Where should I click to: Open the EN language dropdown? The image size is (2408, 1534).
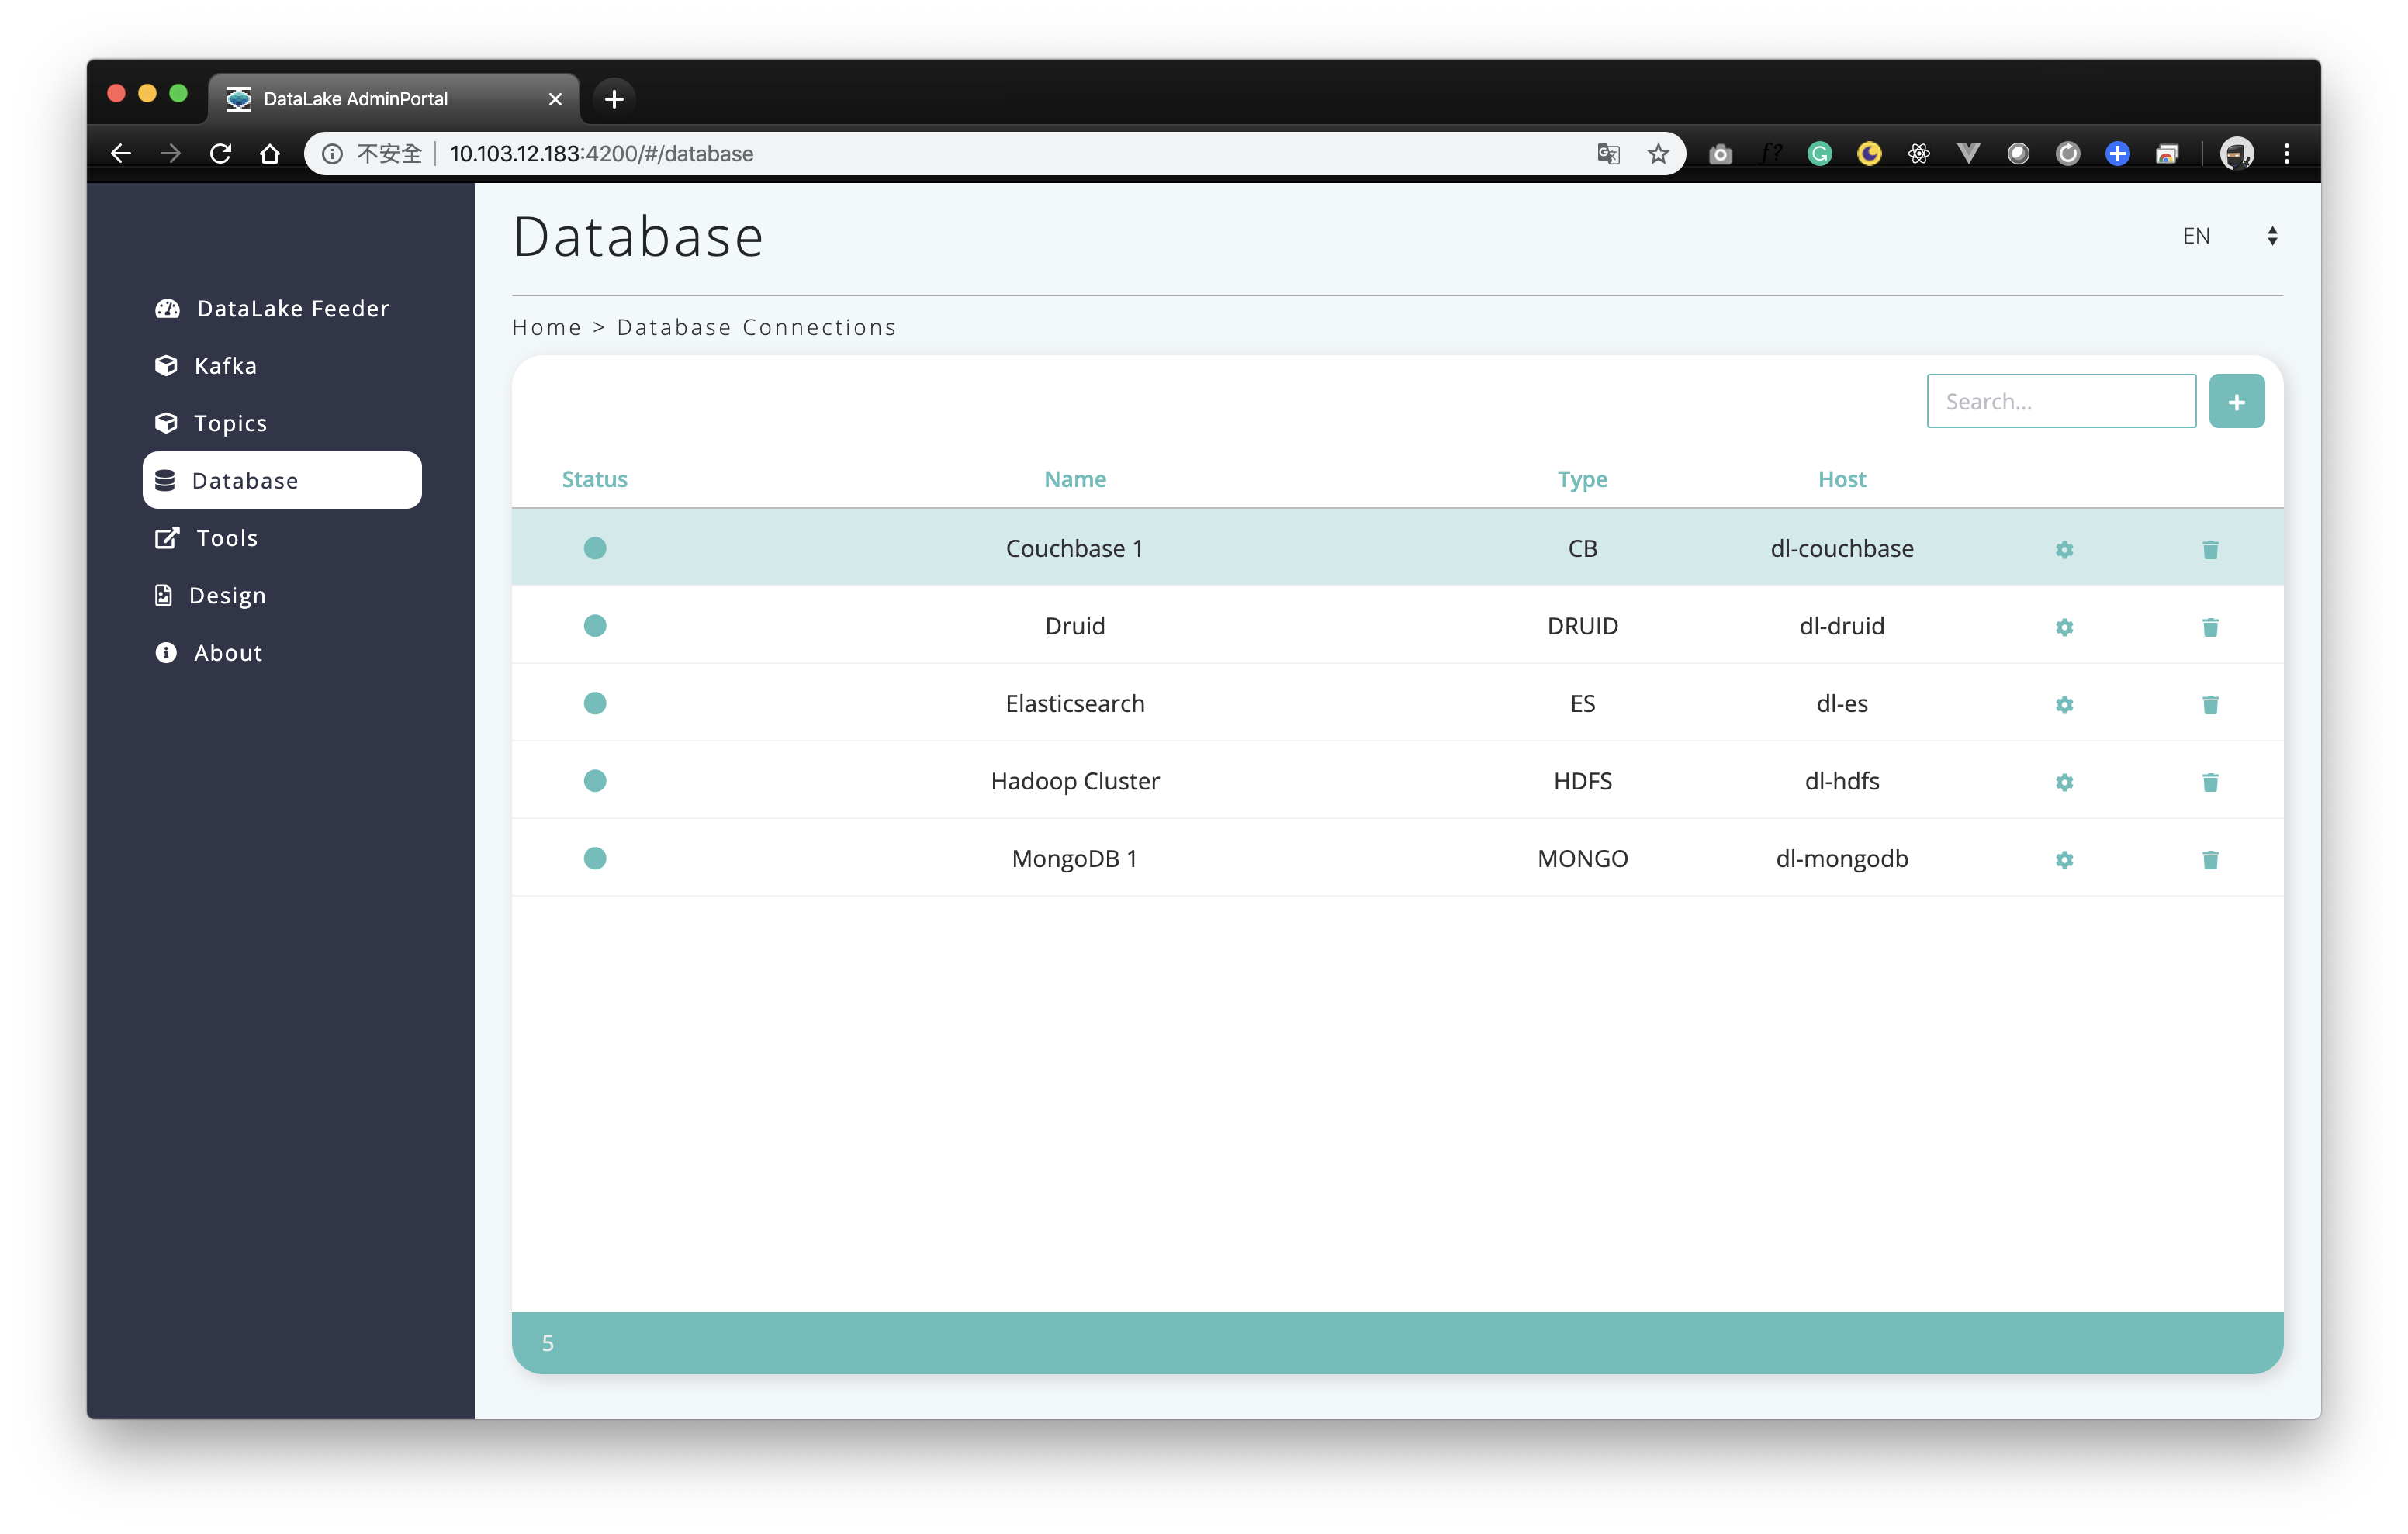click(x=2230, y=236)
